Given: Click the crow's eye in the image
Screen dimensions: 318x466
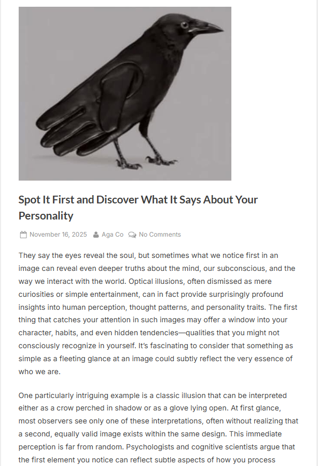Looking at the screenshot, I should pyautogui.click(x=184, y=24).
